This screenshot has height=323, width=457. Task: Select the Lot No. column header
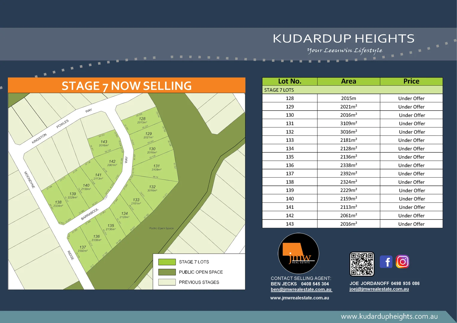(290, 81)
